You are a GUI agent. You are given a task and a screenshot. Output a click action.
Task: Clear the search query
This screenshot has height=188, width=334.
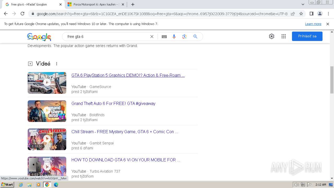pos(152,37)
